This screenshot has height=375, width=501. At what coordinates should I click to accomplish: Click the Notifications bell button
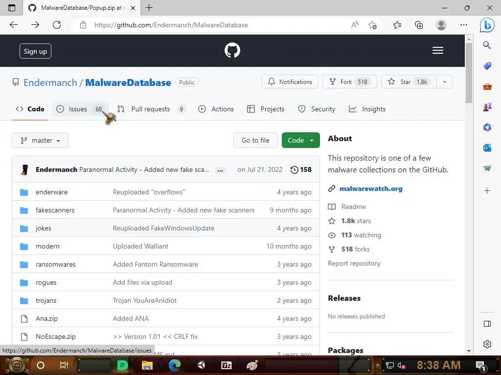[290, 82]
